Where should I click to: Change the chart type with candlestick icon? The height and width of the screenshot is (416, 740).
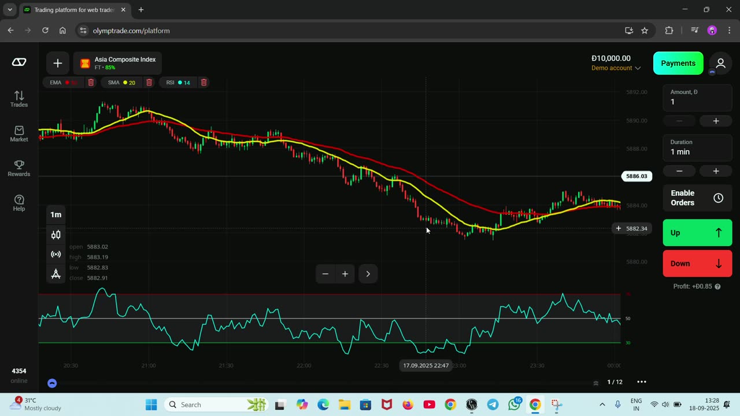[56, 235]
